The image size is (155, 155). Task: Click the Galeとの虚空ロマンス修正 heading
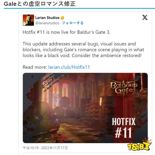click(40, 4)
